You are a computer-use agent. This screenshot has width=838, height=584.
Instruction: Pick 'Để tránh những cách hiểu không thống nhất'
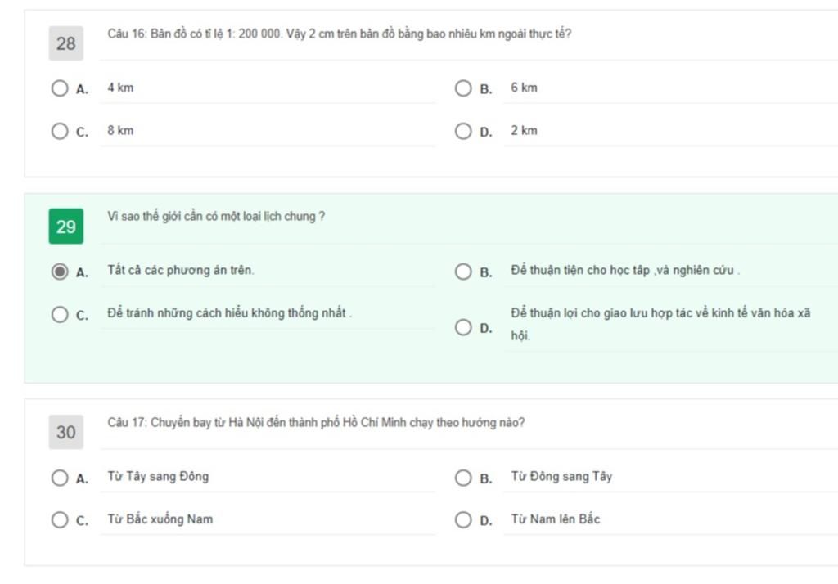(x=60, y=314)
